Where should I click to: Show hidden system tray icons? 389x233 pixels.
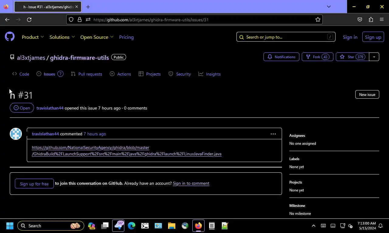pos(314,226)
